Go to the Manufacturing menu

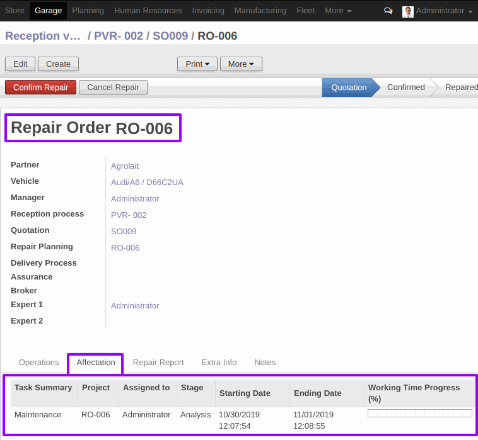pos(260,11)
